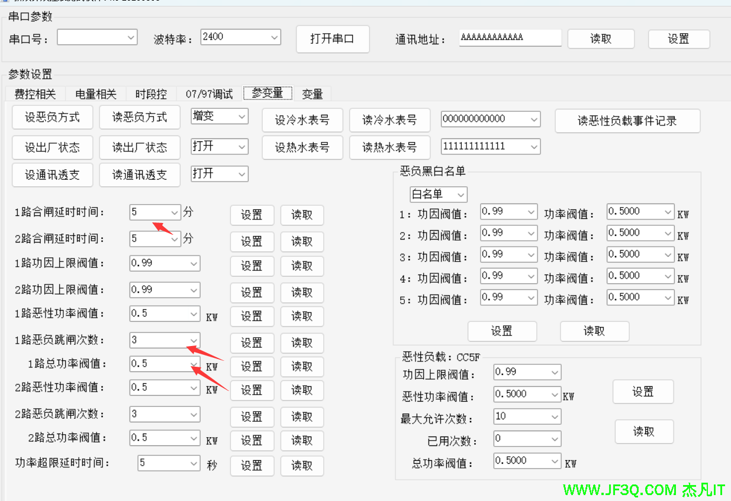Switch to the 变量 tab
This screenshot has width=731, height=501.
pos(312,94)
